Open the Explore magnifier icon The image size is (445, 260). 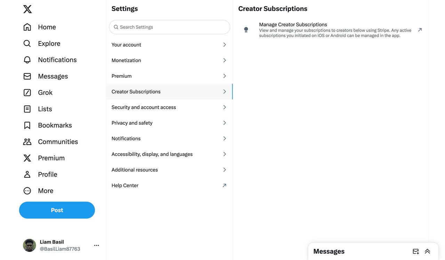click(27, 43)
